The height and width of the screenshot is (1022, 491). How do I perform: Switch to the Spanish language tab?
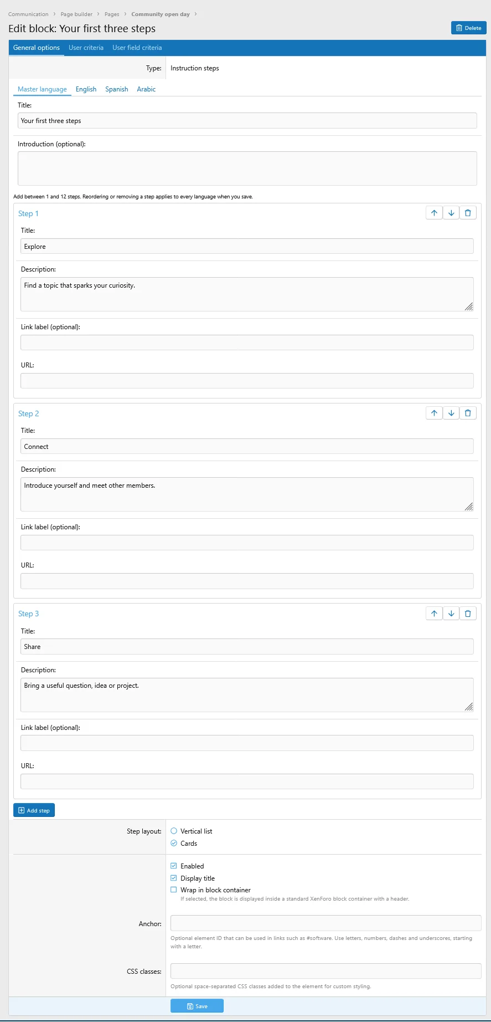coord(117,89)
